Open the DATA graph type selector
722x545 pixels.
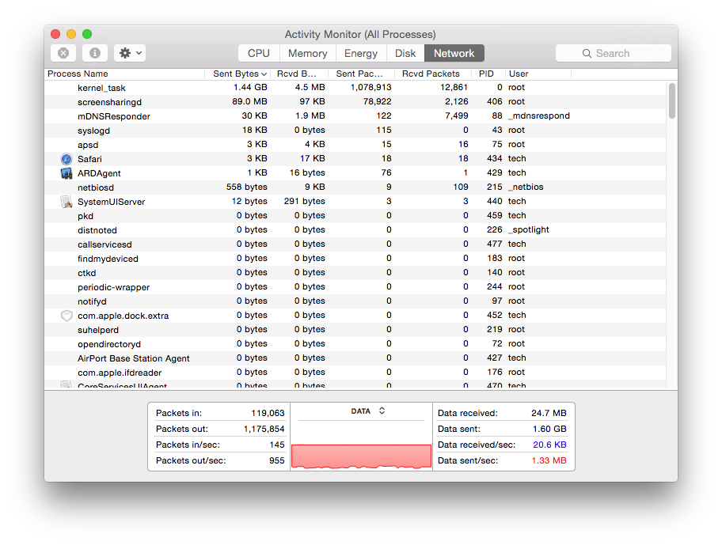[x=368, y=411]
